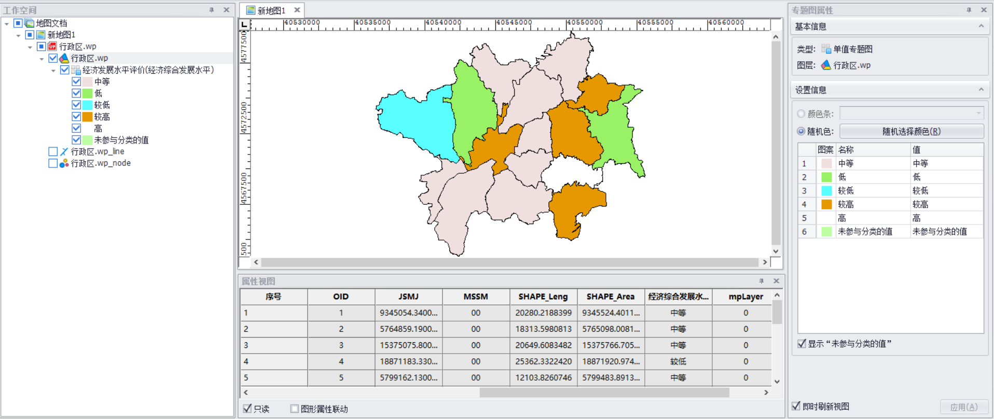Uncheck the 较高 class in tree
The image size is (994, 419).
pyautogui.click(x=76, y=117)
